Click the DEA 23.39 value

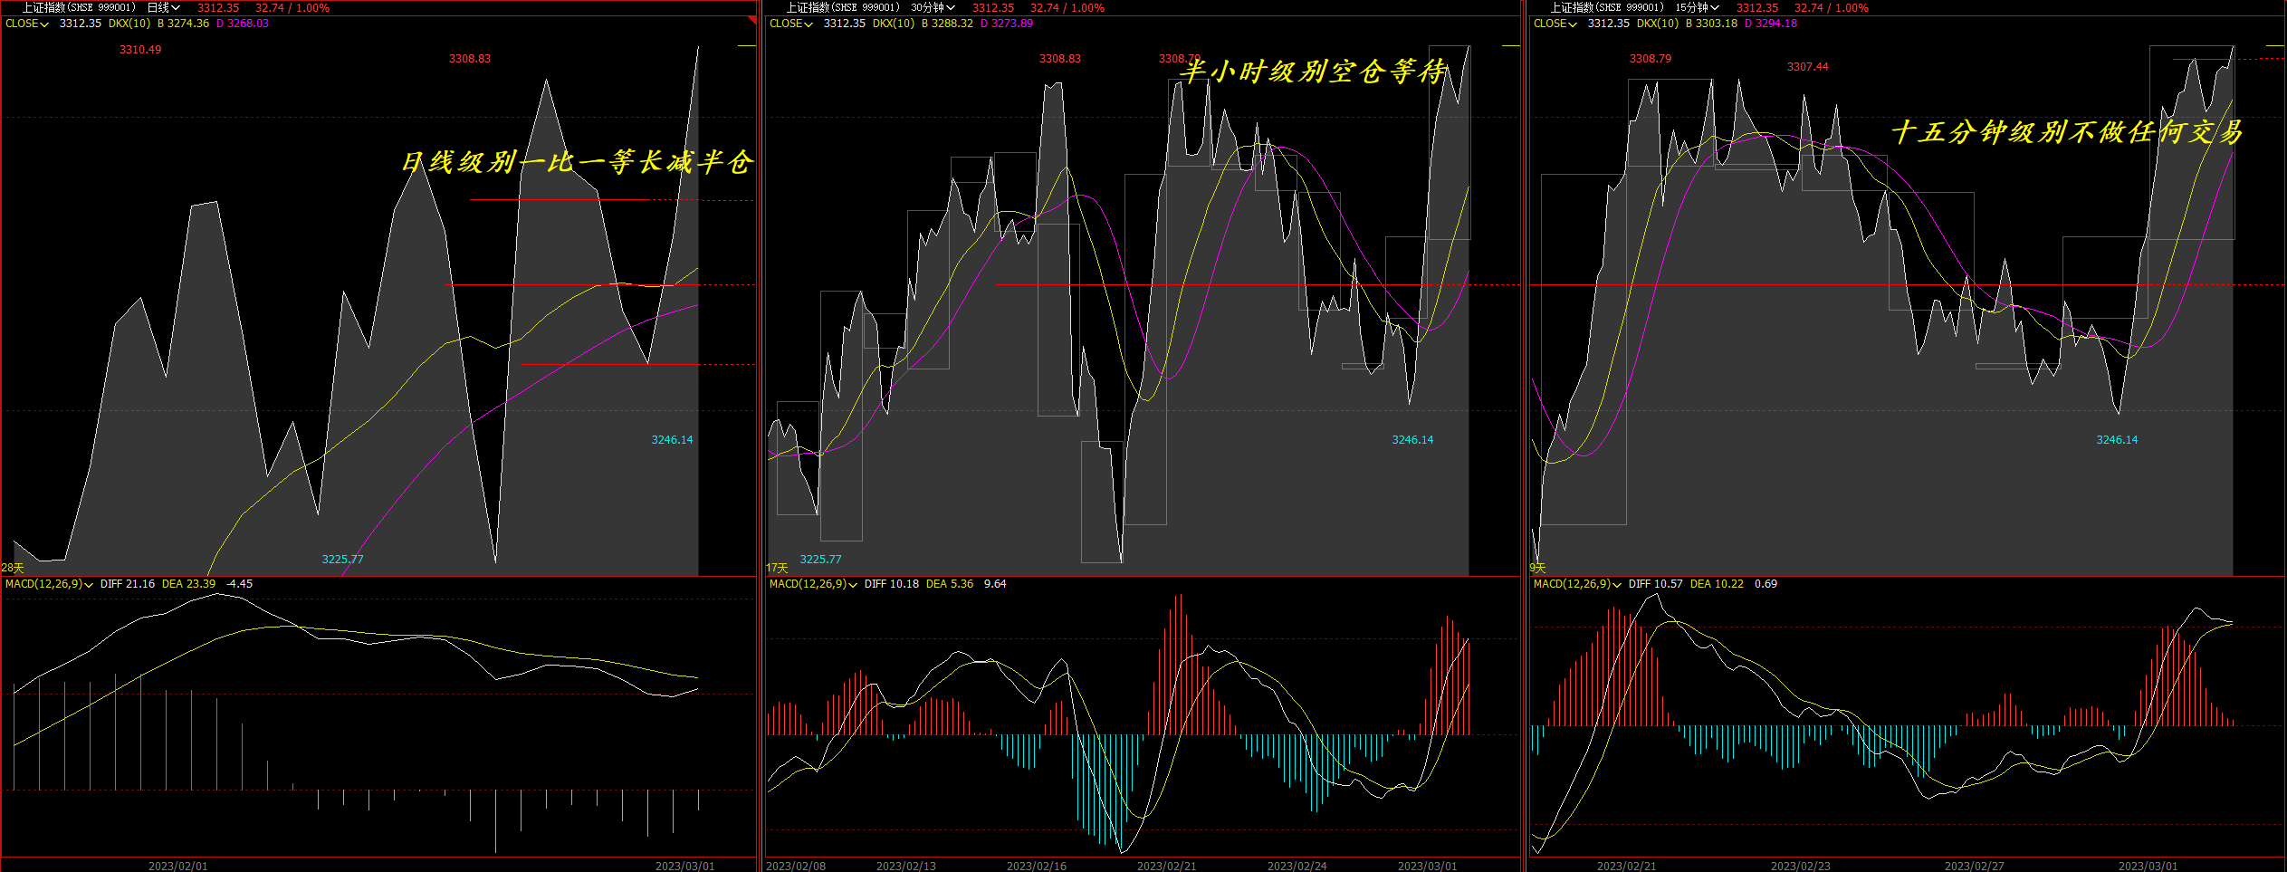click(x=188, y=584)
